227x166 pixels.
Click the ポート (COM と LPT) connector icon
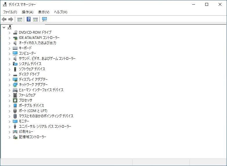point(15,111)
